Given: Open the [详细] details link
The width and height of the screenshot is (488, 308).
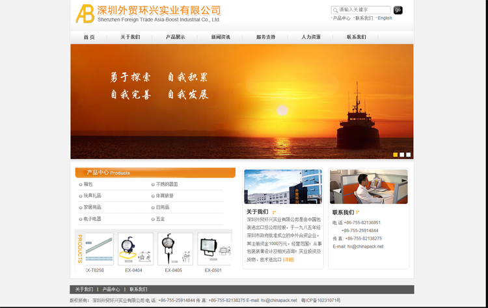Looking at the screenshot, I should [288, 260].
